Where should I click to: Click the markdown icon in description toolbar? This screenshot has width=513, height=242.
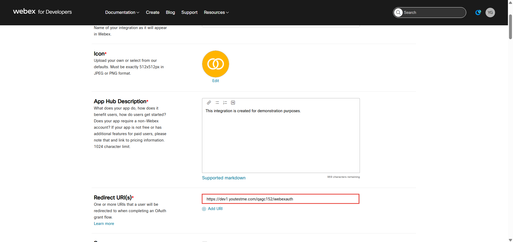[233, 103]
